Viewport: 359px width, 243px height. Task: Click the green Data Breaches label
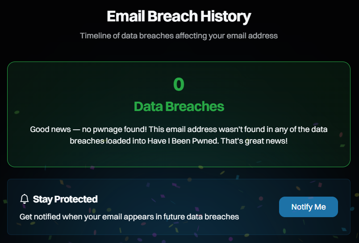[x=179, y=107]
